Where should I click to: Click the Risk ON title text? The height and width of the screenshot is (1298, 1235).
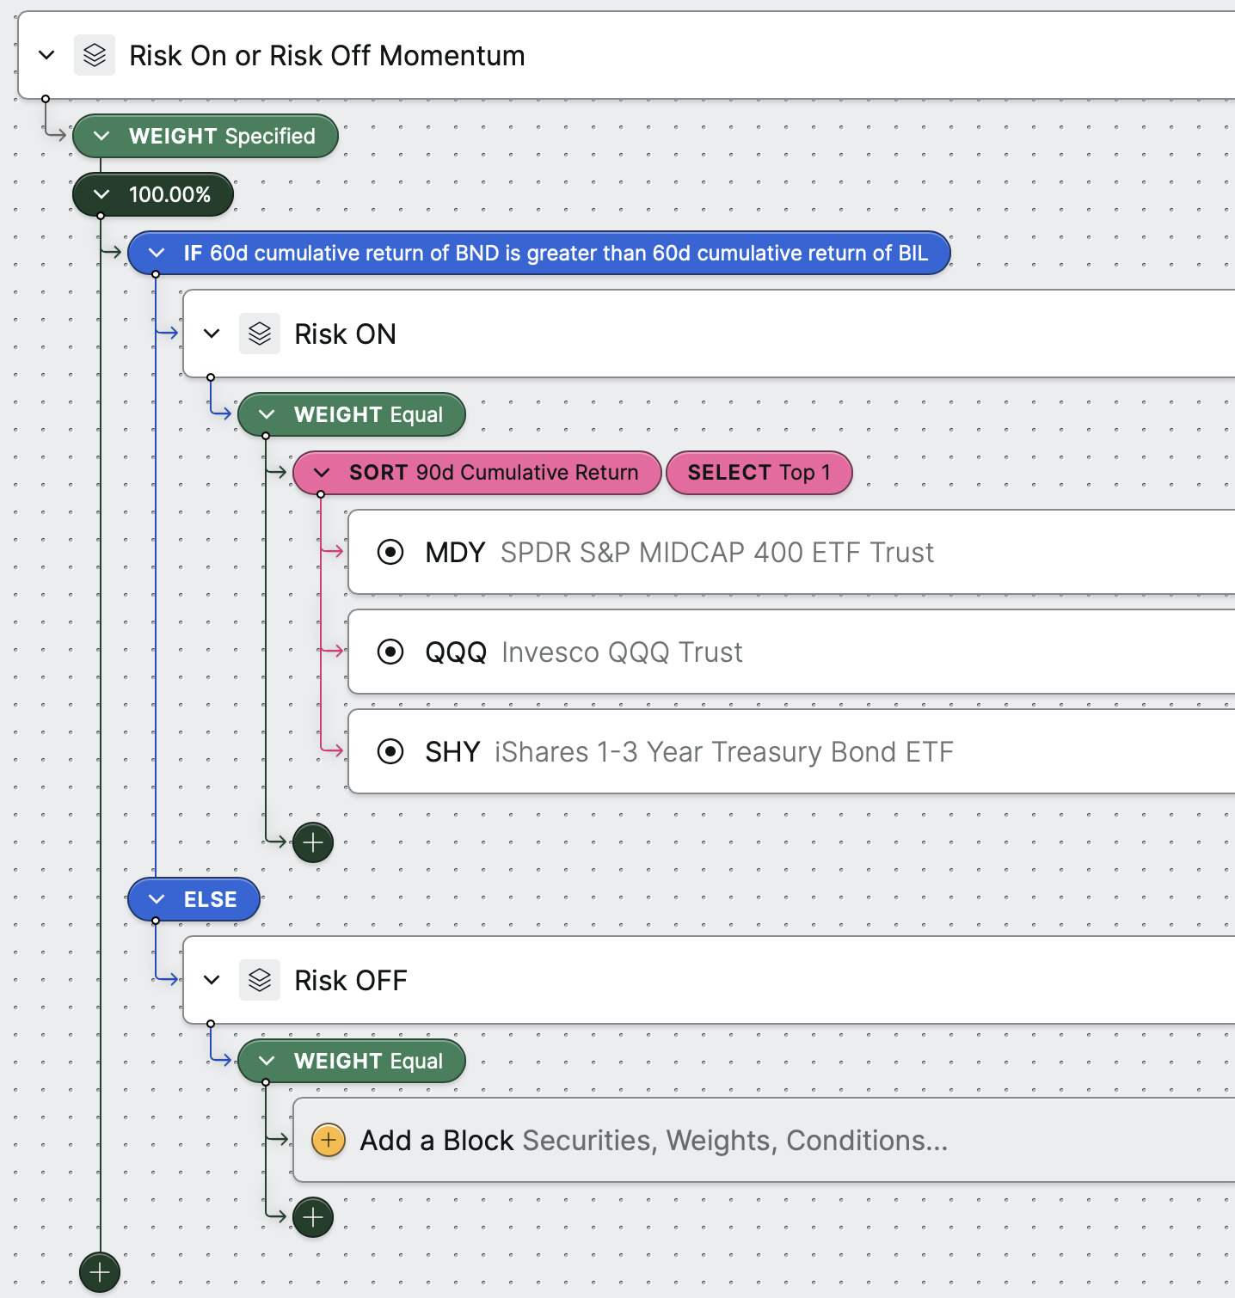(x=345, y=334)
